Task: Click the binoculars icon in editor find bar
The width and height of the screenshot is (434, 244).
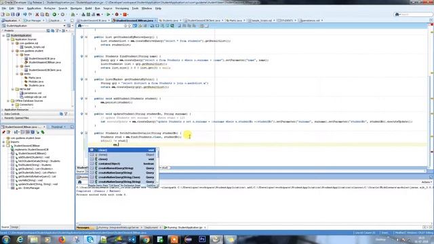Action: [80, 26]
